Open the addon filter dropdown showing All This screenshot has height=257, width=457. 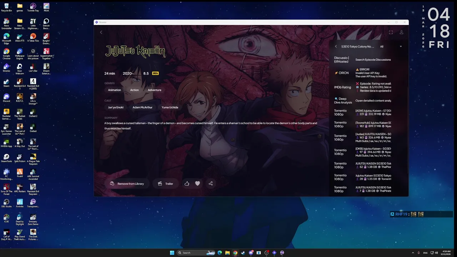(391, 46)
